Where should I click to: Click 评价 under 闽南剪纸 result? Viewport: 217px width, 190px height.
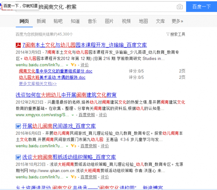coord(105,177)
